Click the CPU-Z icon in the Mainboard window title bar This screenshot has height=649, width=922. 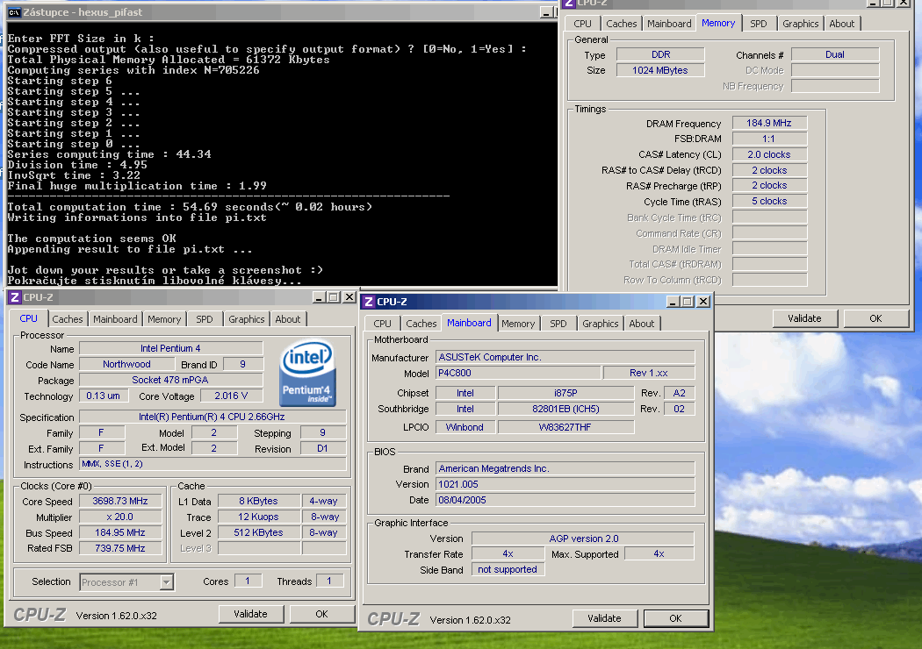click(369, 302)
